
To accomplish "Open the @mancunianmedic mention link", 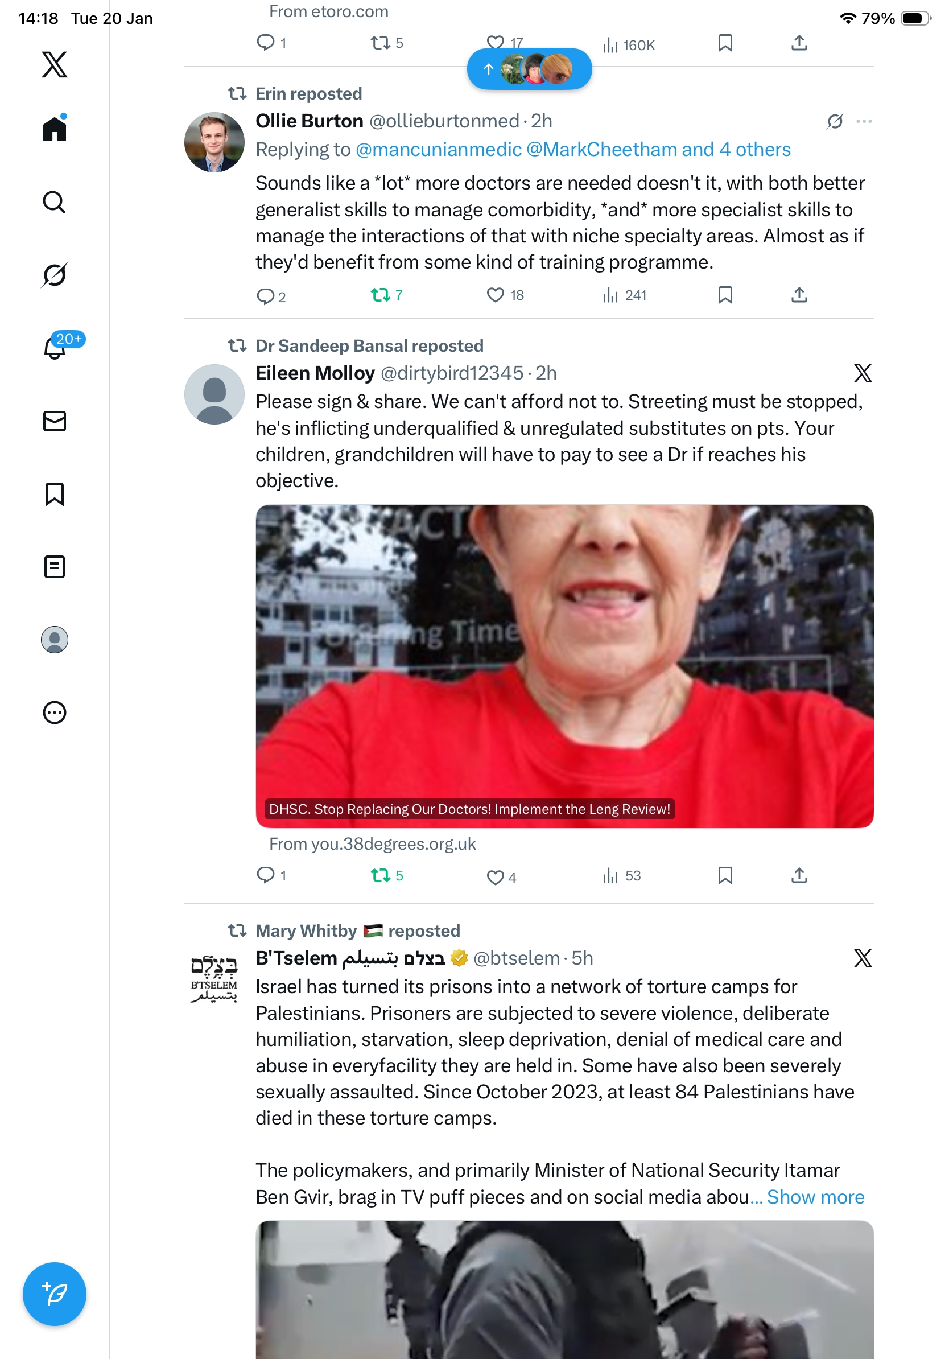I will [x=439, y=149].
